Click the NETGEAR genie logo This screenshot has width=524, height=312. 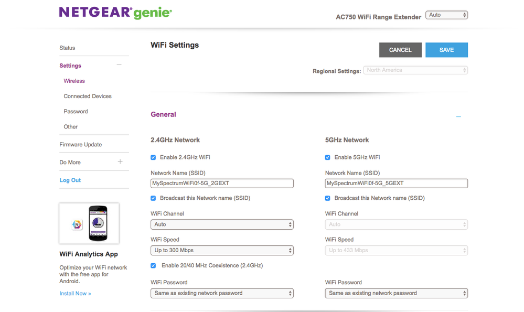(x=115, y=13)
